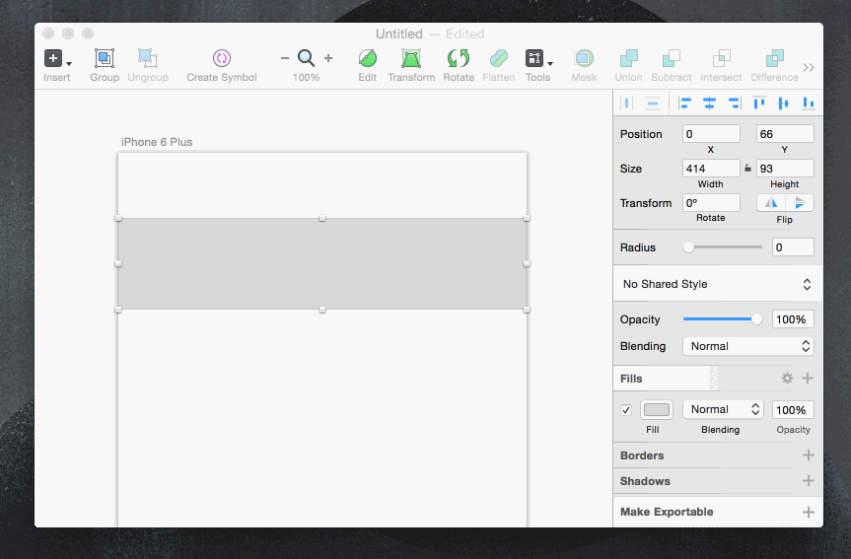Zoom out with the minus button
This screenshot has height=559, width=851.
(x=284, y=58)
